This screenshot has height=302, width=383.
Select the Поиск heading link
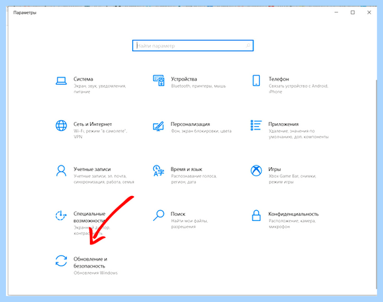(x=178, y=214)
